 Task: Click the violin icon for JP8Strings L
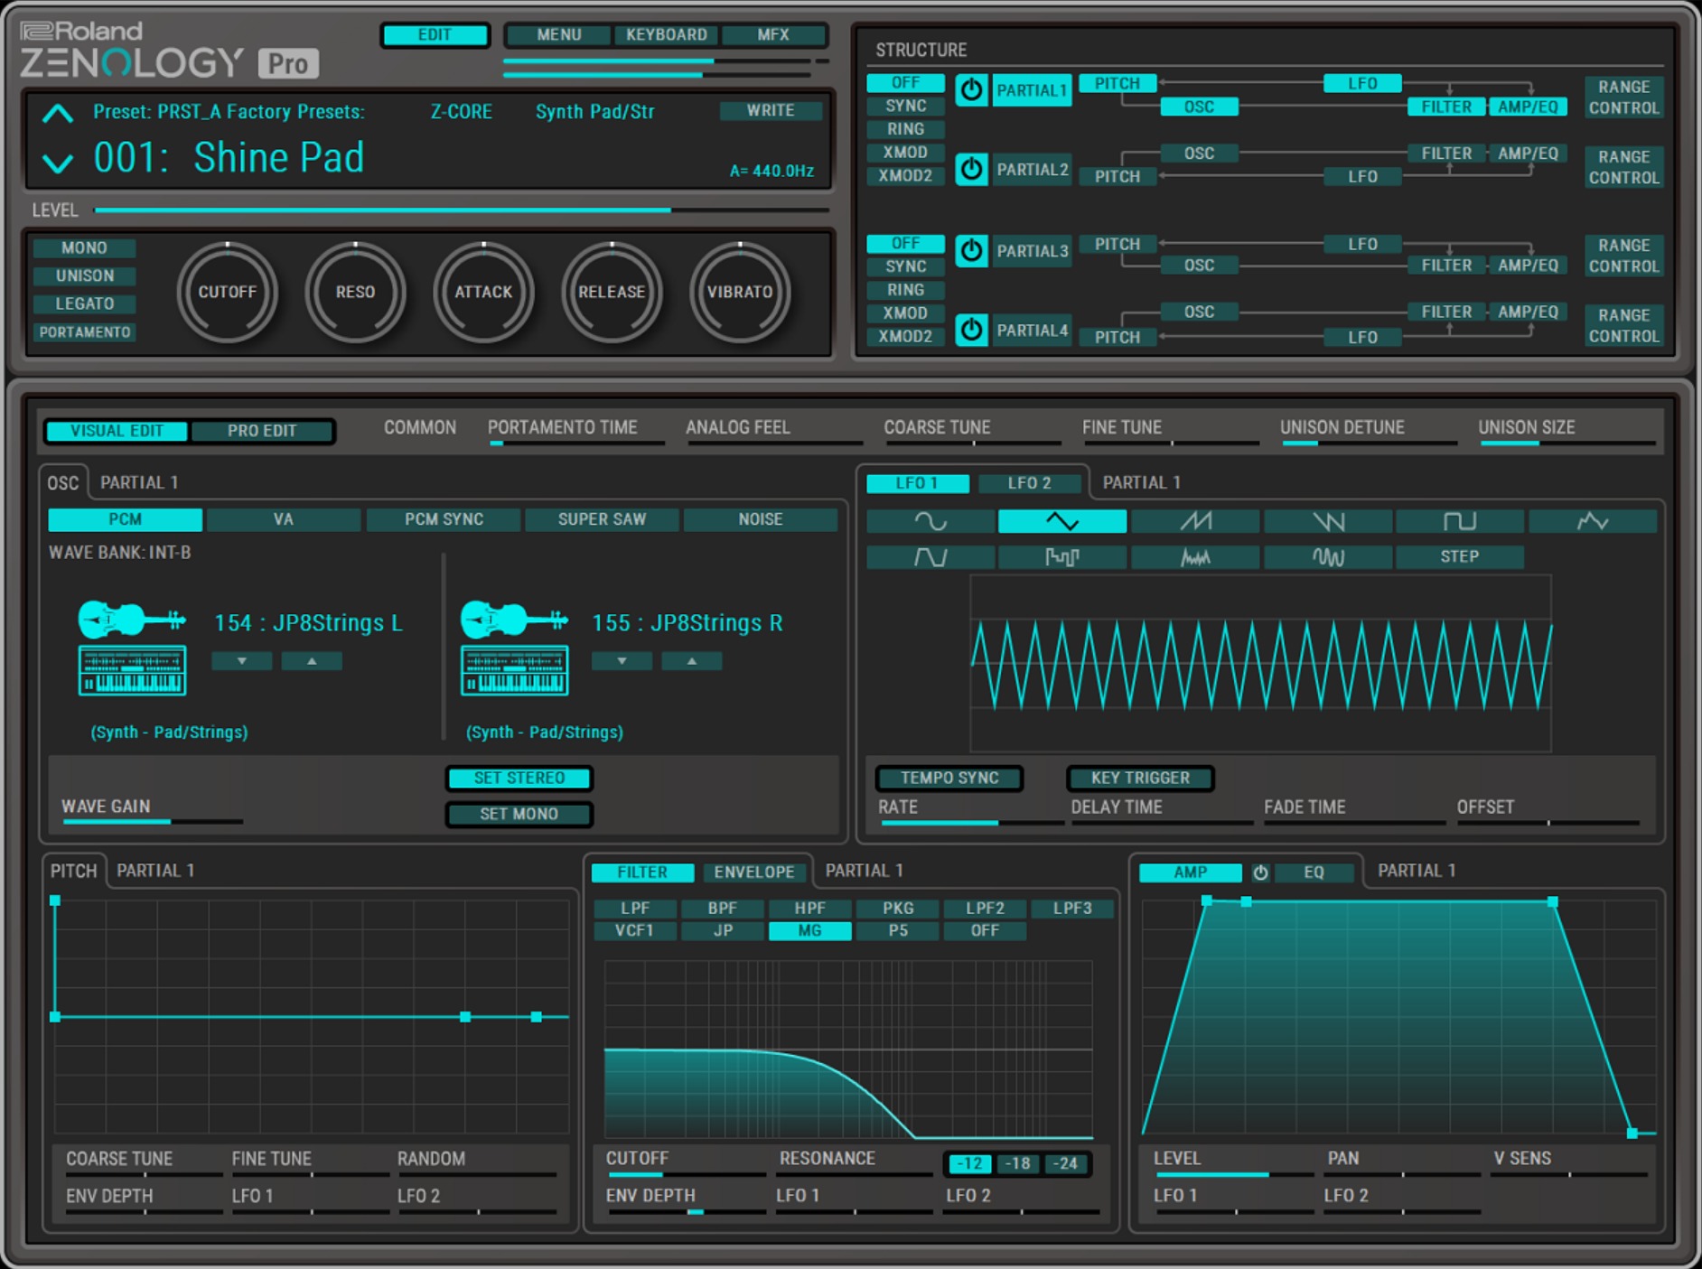coord(132,620)
